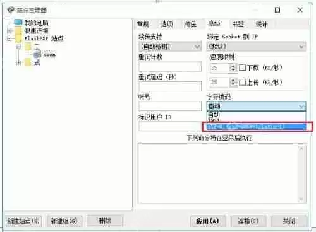Focus the 重试延迟 (秒) input field
316x232 pixels.
[170, 86]
